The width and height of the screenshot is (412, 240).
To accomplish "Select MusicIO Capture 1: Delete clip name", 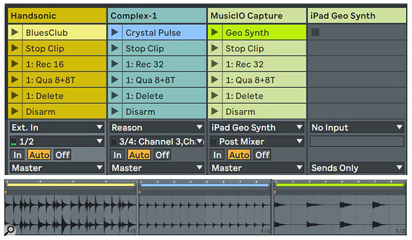I will [x=245, y=96].
